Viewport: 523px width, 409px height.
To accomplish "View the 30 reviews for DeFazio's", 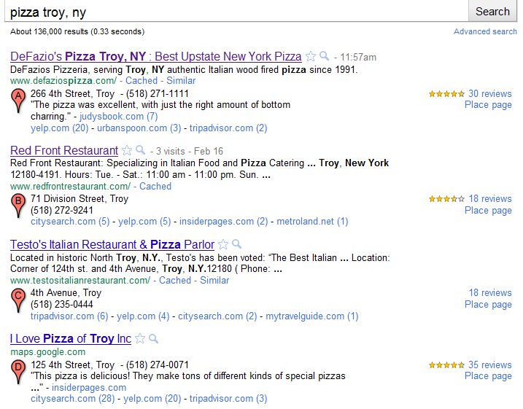I will (x=489, y=93).
